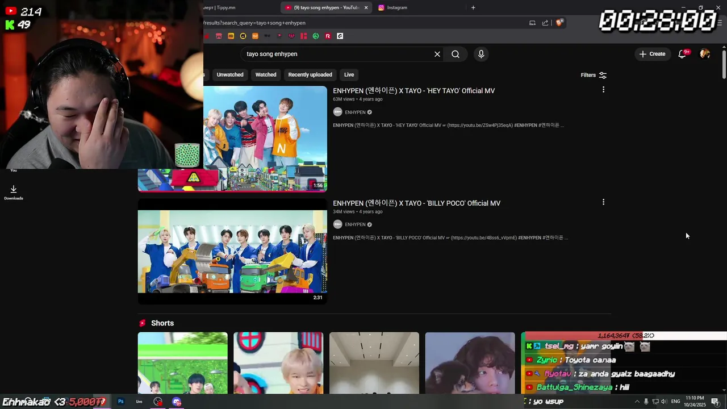Image resolution: width=727 pixels, height=409 pixels.
Task: Close the YouTube browser tab
Action: 366,7
